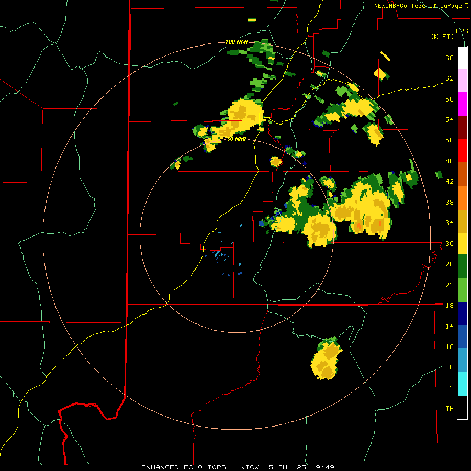Click the '26' legend value
Viewport: 471px width, 471px height.
[450, 264]
